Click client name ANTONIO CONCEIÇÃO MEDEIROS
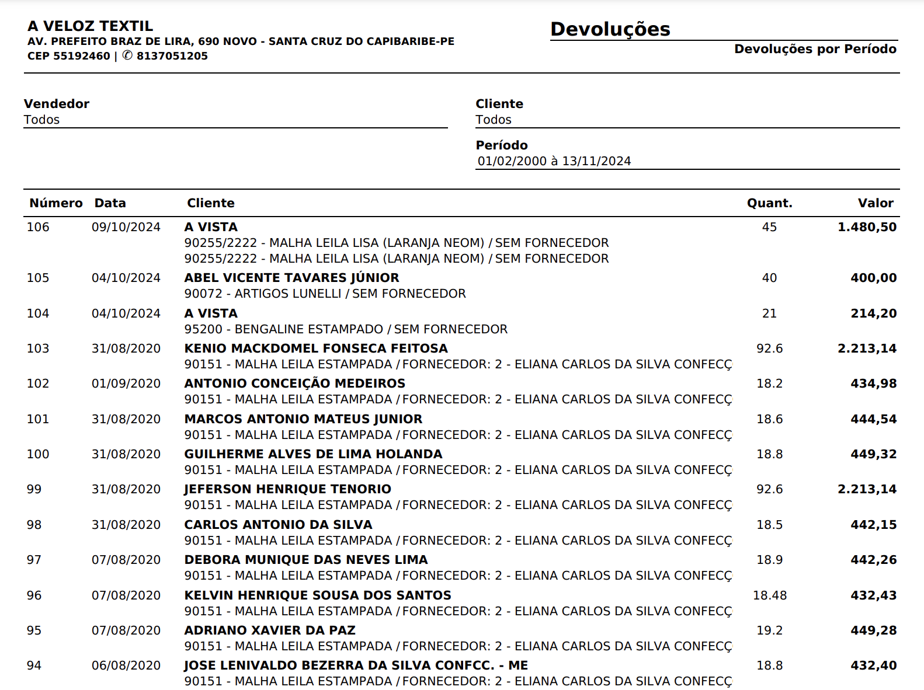Image resolution: width=924 pixels, height=690 pixels. tap(294, 384)
